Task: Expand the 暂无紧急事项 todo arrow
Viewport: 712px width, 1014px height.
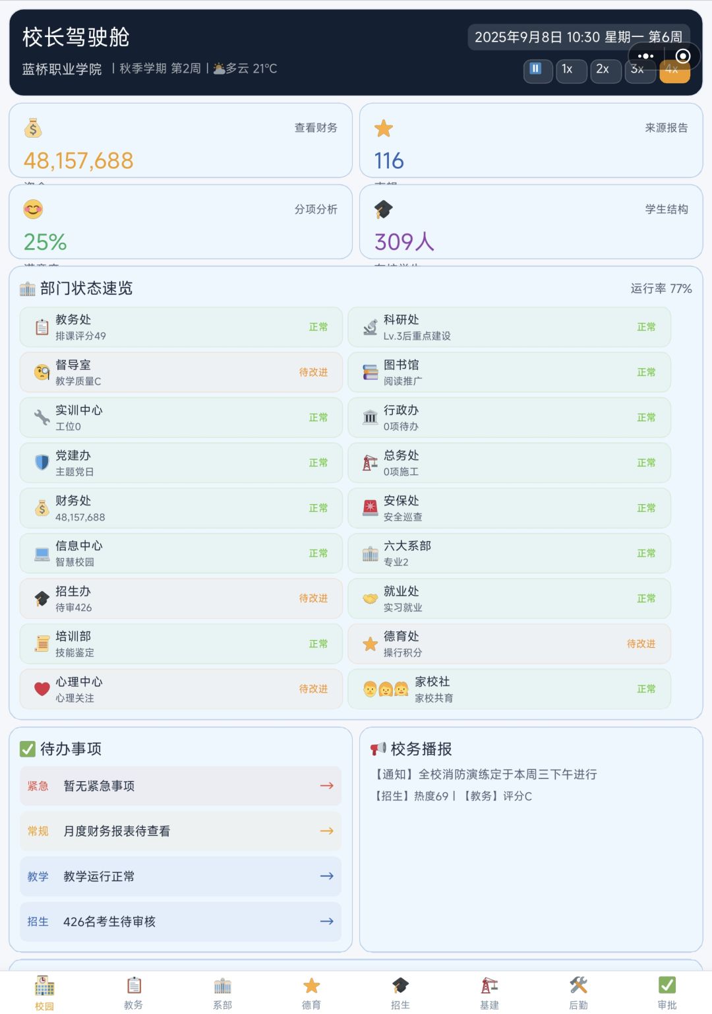Action: click(x=326, y=786)
